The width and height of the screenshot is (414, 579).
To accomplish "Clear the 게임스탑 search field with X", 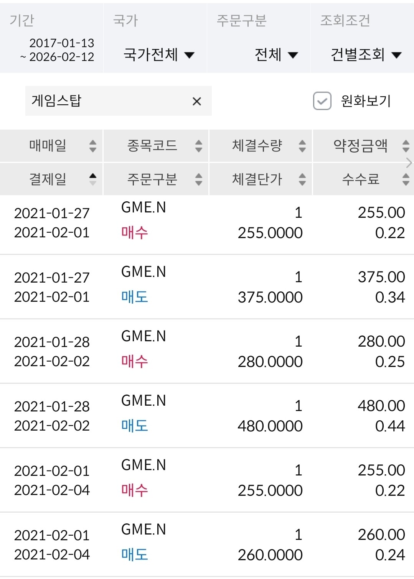I will [196, 102].
